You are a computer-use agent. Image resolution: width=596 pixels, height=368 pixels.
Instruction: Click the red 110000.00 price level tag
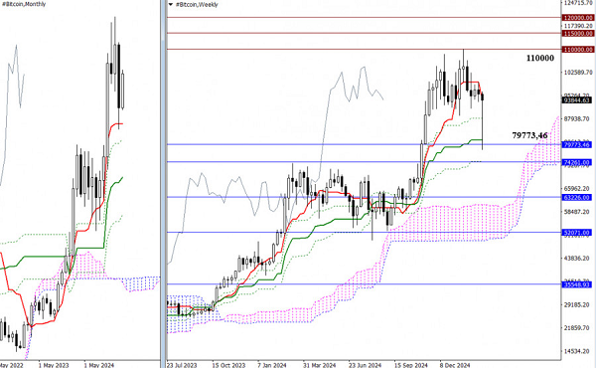click(578, 50)
